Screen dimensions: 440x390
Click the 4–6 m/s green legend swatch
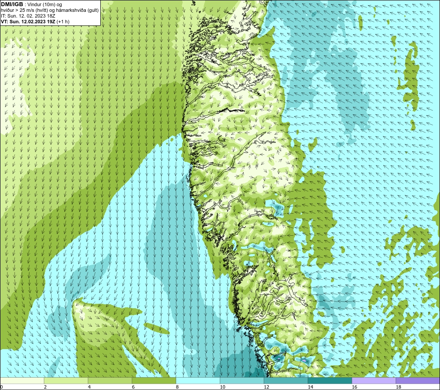click(110, 380)
